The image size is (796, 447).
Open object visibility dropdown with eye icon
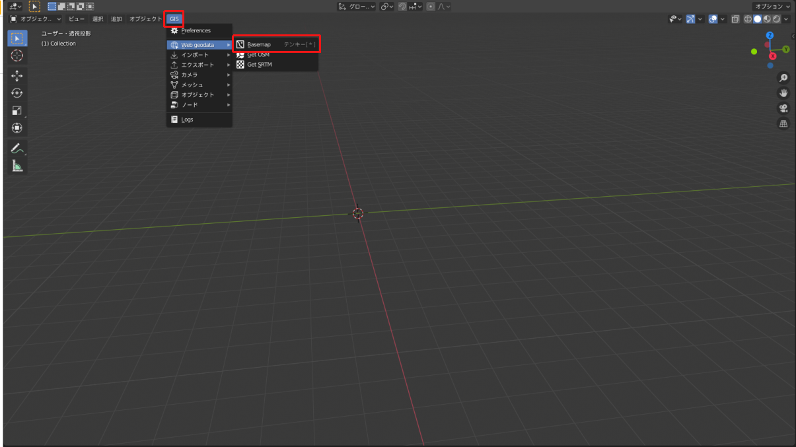pos(675,19)
